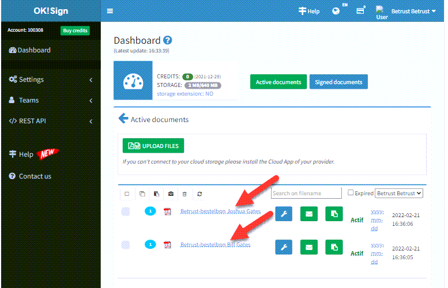Click the storage usage progress bar
Image resolution: width=448 pixels, height=288 pixels.
[x=202, y=85]
